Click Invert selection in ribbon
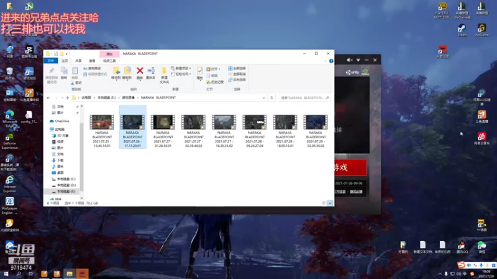Screen dimensions: 497x279 [237, 80]
